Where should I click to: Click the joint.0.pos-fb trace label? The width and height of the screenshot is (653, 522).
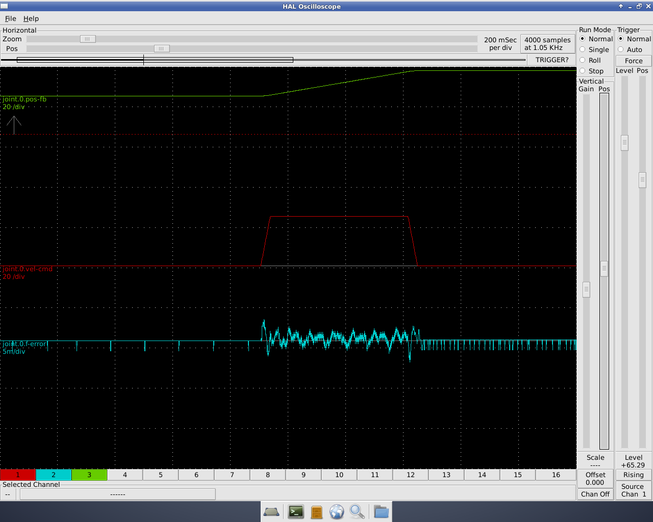pos(24,99)
